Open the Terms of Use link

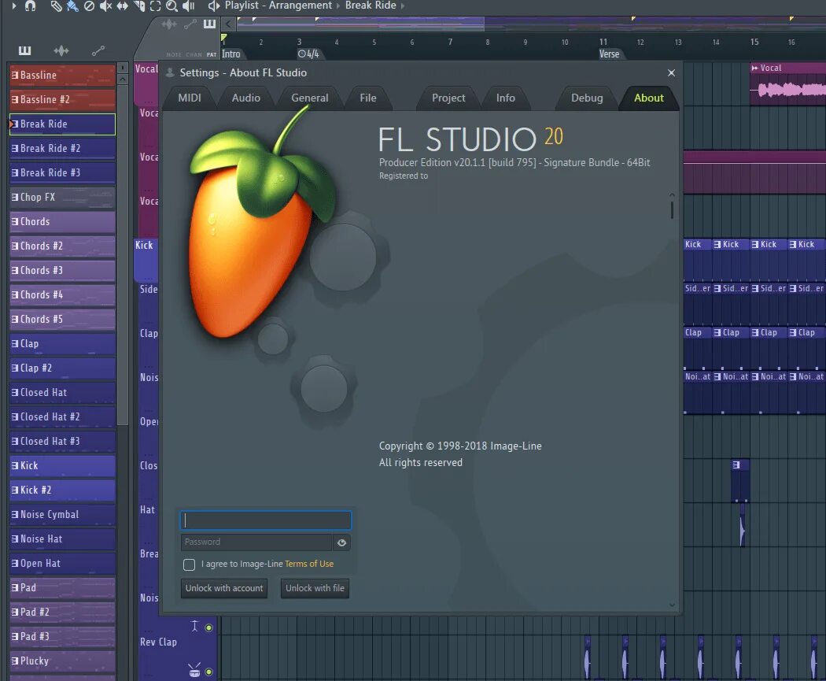(x=309, y=564)
